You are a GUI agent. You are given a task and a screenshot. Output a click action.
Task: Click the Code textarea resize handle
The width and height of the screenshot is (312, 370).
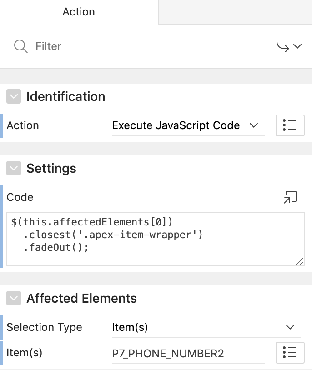click(299, 261)
